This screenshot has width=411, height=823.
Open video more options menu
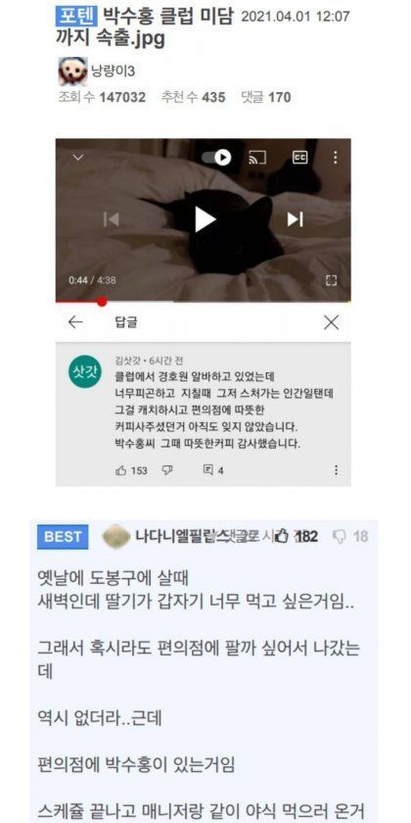(335, 157)
